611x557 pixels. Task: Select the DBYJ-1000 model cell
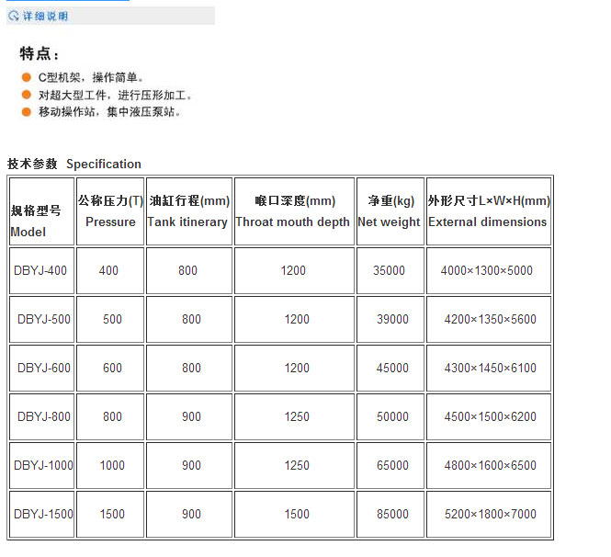tap(43, 465)
